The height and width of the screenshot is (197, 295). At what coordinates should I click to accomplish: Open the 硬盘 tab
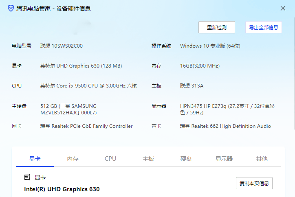[x=186, y=159]
